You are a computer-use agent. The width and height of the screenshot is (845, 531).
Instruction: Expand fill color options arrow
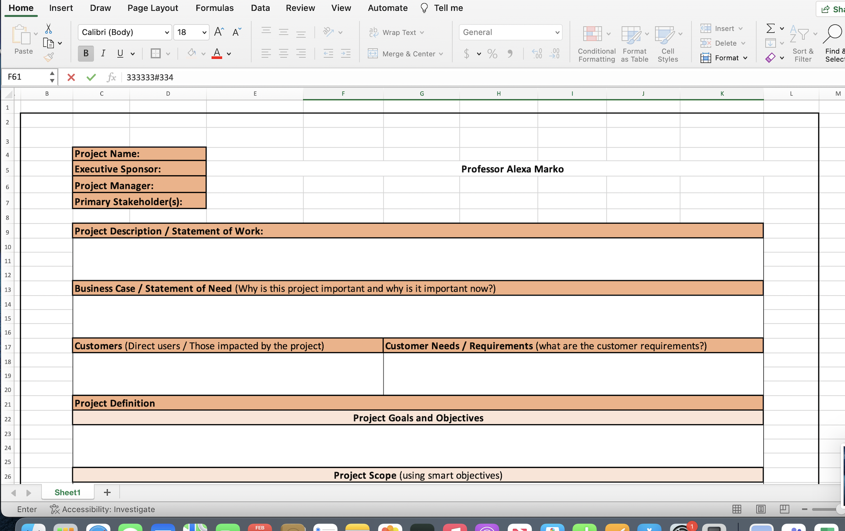[203, 54]
